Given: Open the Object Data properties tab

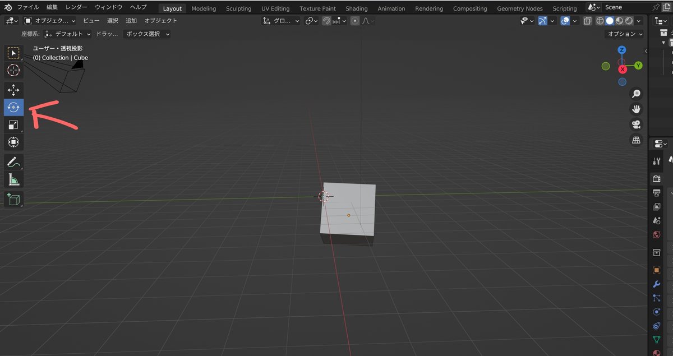Looking at the screenshot, I should (x=657, y=340).
